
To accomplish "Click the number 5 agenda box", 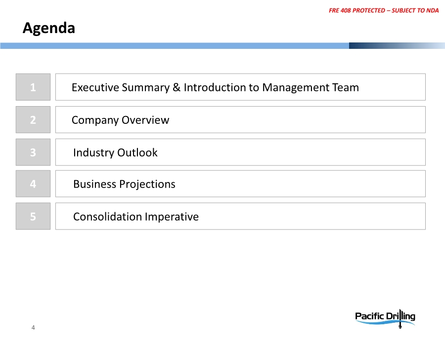I will [x=33, y=216].
